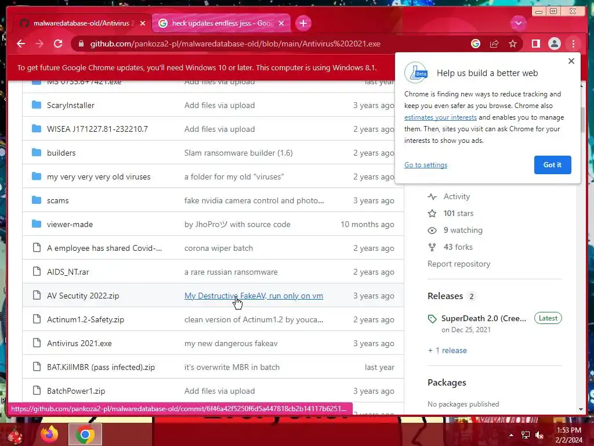Open the SuperDeath 2.0 release
594x446 pixels.
(484, 318)
